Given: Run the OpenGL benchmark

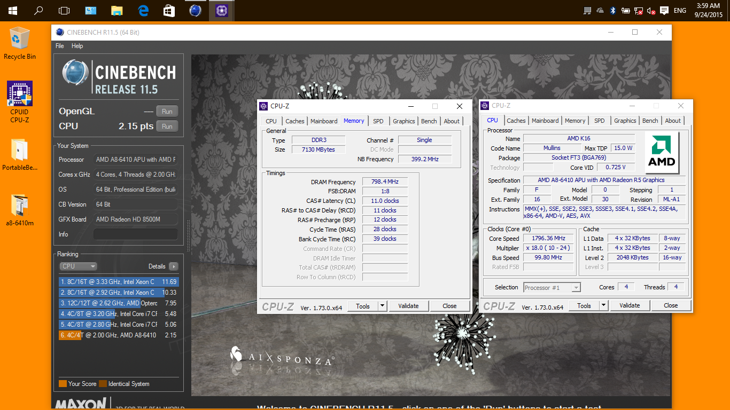Looking at the screenshot, I should click(x=167, y=112).
